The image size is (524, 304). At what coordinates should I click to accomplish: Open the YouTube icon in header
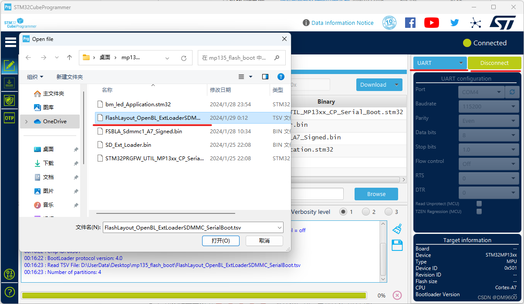click(431, 23)
